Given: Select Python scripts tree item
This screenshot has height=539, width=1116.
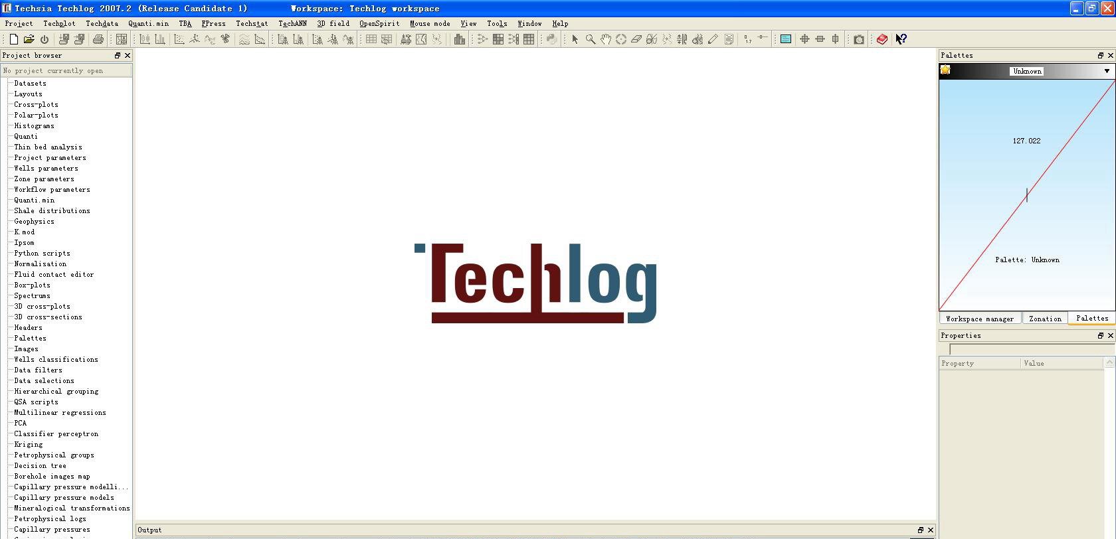Looking at the screenshot, I should 42,254.
